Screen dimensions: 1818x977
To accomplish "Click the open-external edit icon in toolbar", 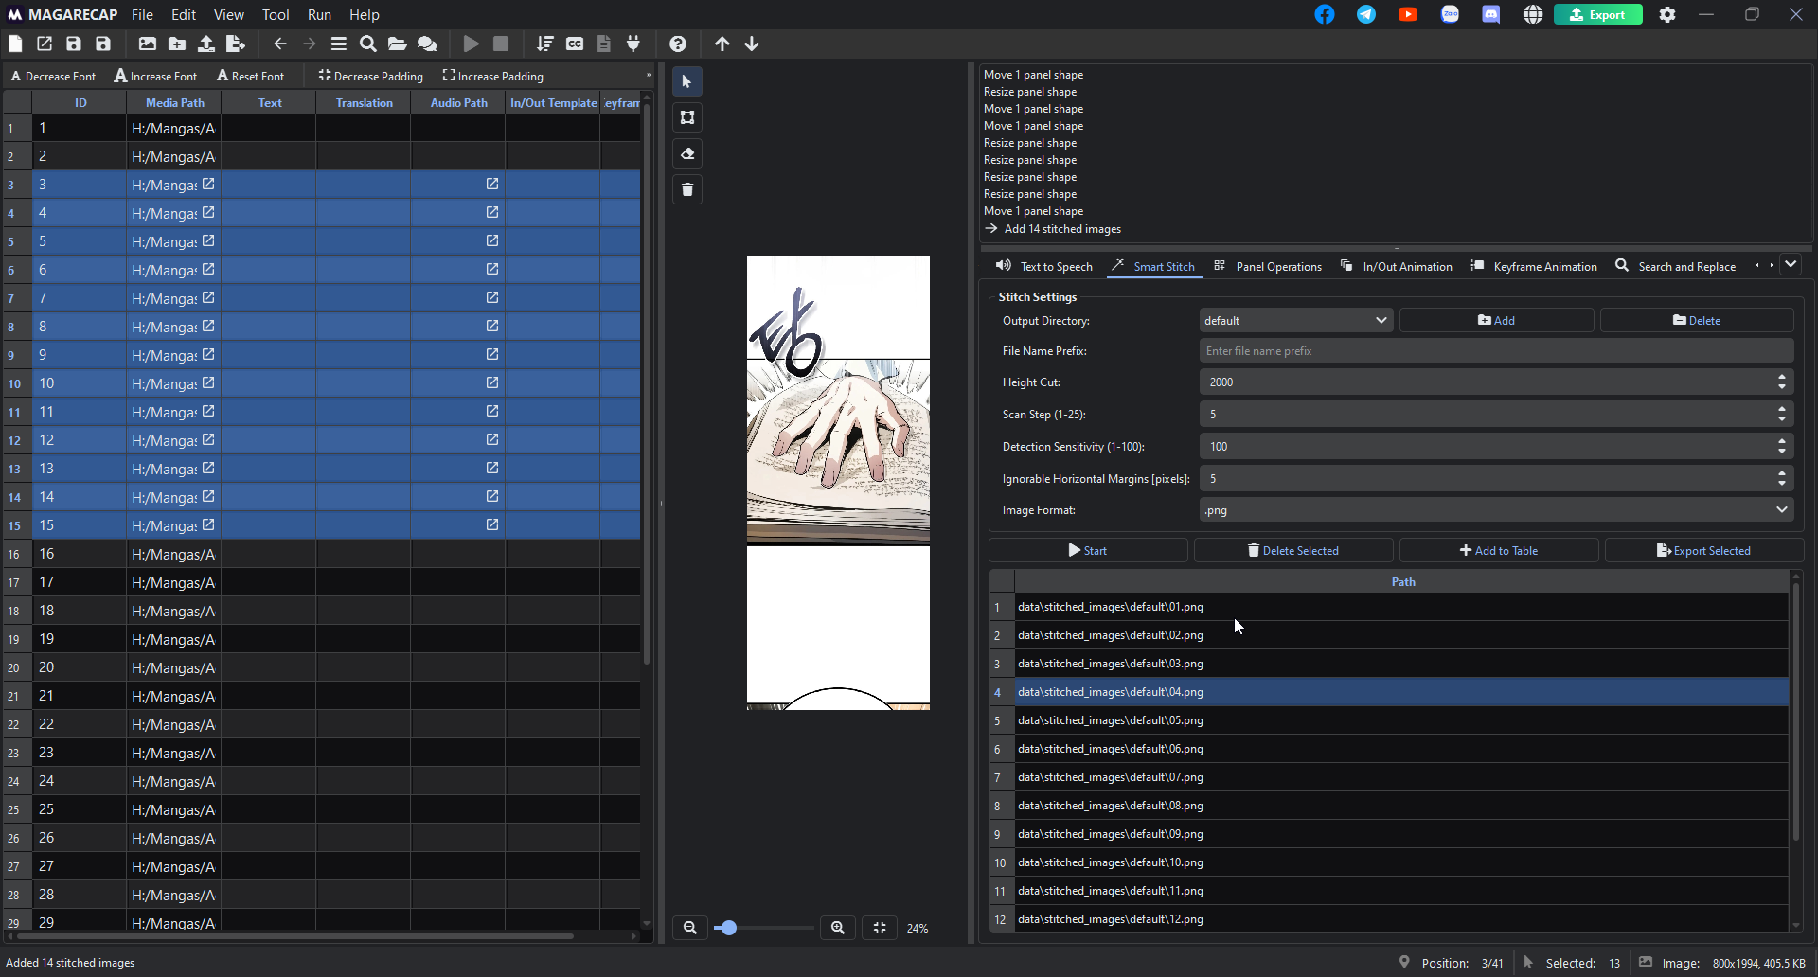I will pyautogui.click(x=45, y=44).
